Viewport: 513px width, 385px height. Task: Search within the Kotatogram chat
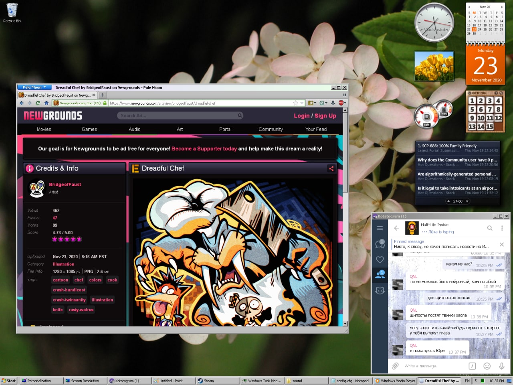coord(490,228)
